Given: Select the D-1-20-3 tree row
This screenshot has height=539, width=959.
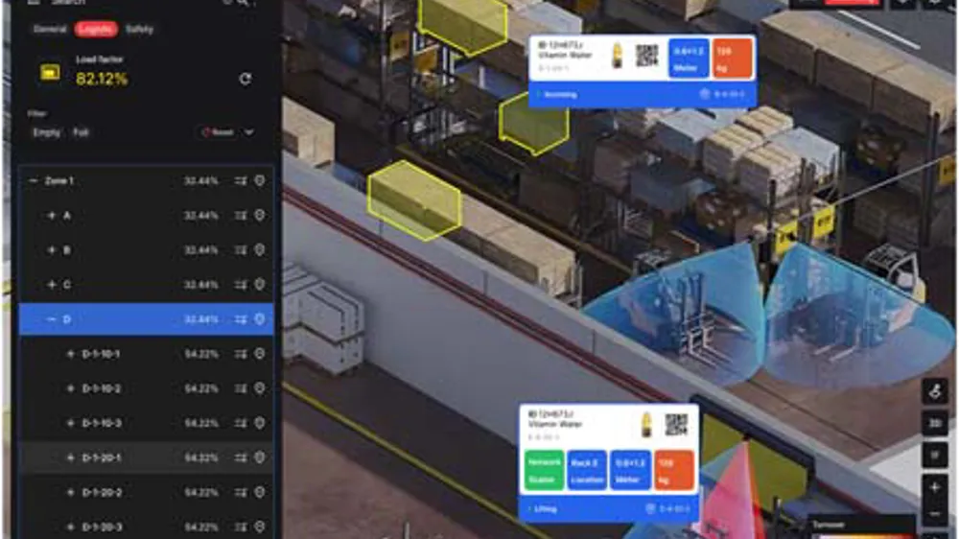Looking at the screenshot, I should (101, 527).
